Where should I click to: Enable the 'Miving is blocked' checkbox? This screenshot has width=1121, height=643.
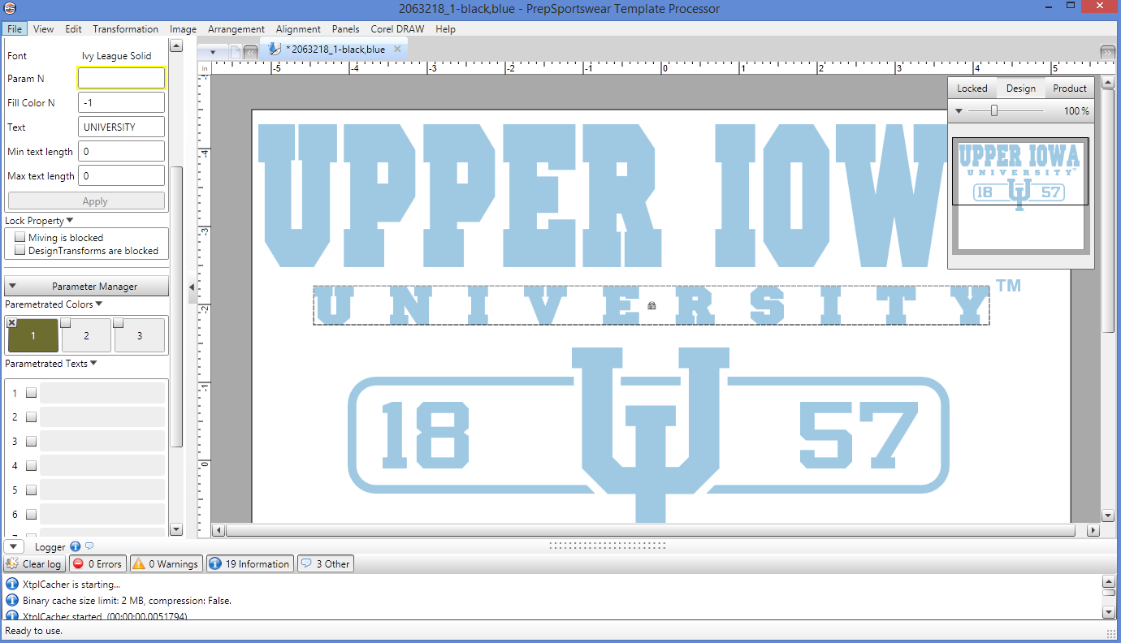pos(20,237)
